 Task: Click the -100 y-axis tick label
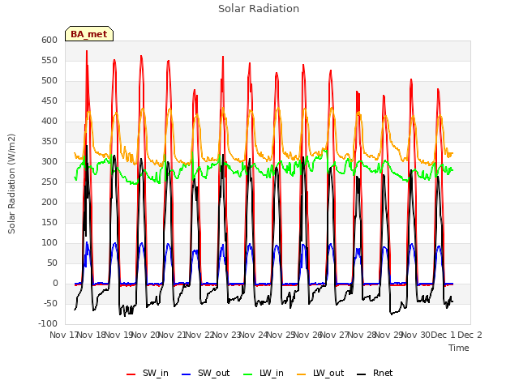[x=48, y=323]
